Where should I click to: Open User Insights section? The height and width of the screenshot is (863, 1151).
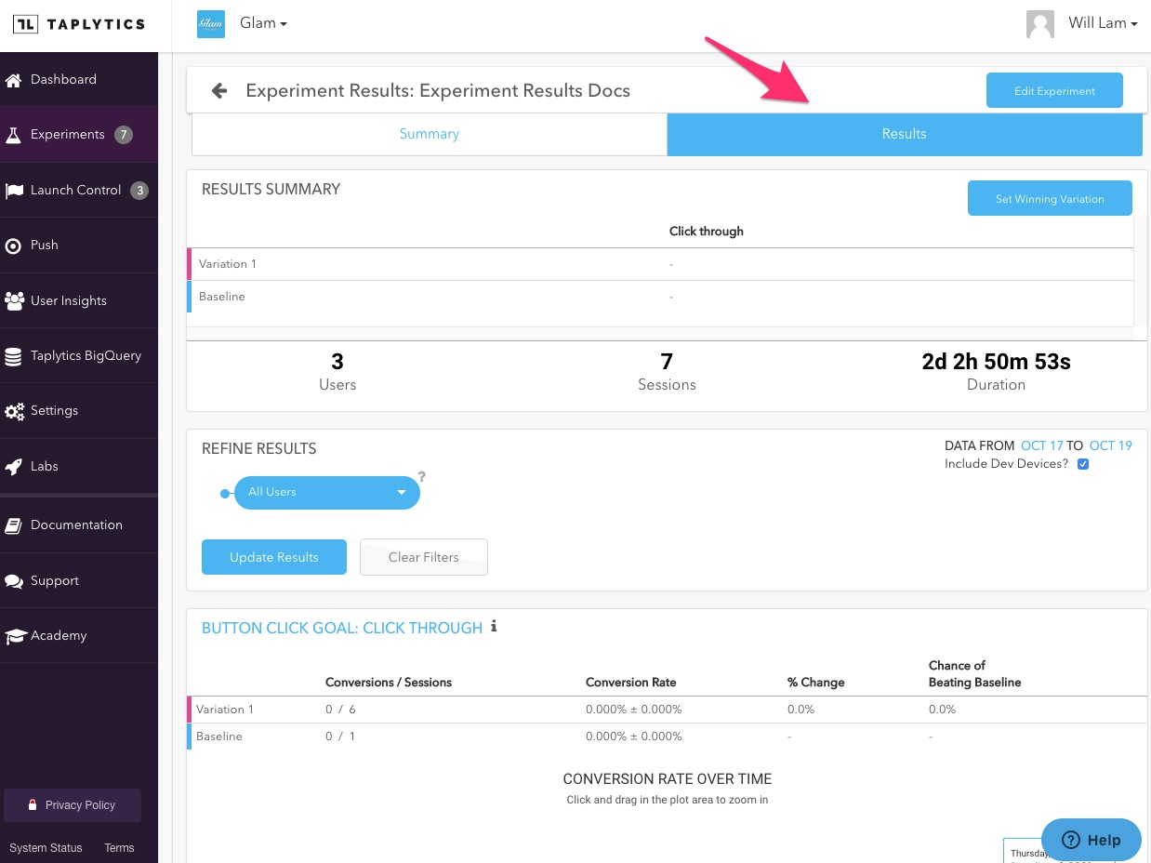pos(79,301)
